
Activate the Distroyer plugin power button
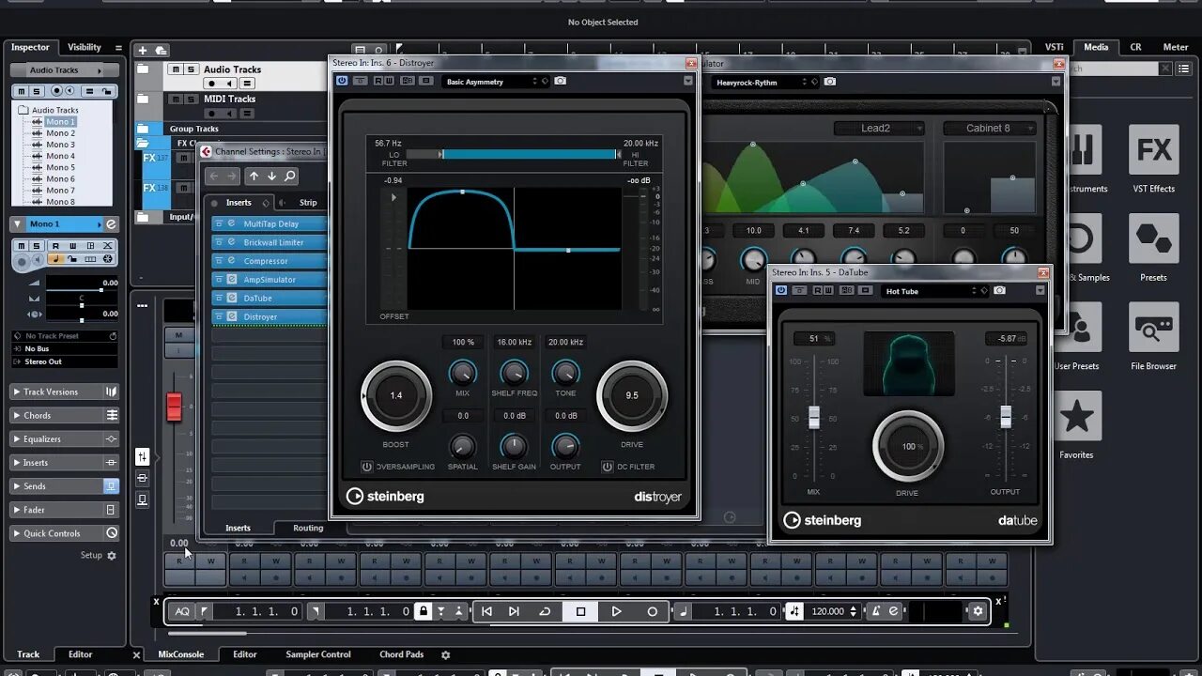(x=342, y=81)
